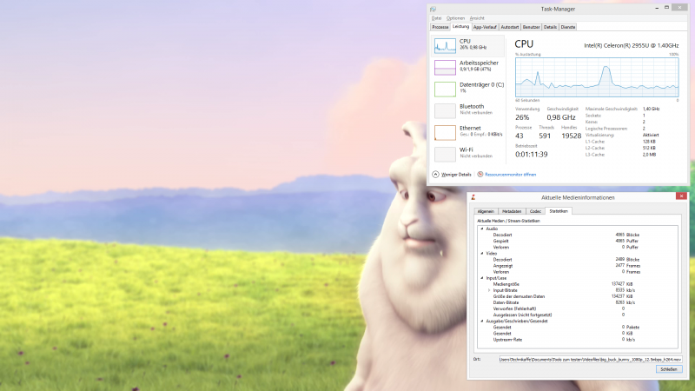Viewport: 695px width, 391px height.
Task: Select the Statistiken tab
Action: (x=559, y=211)
